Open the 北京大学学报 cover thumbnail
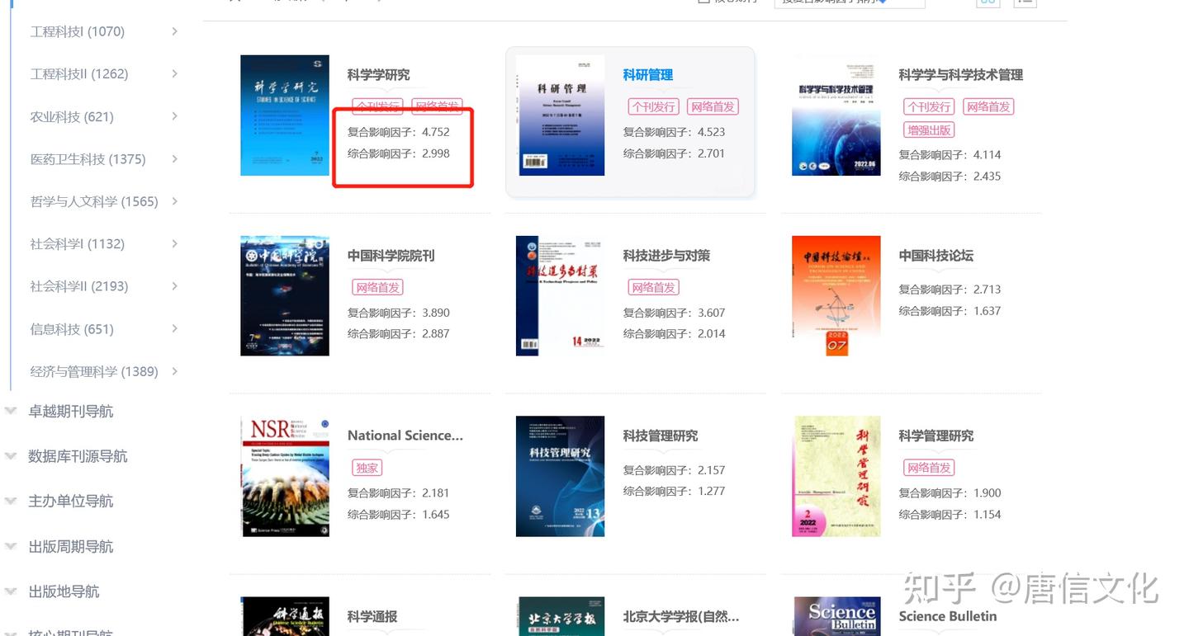The image size is (1189, 636). (560, 616)
